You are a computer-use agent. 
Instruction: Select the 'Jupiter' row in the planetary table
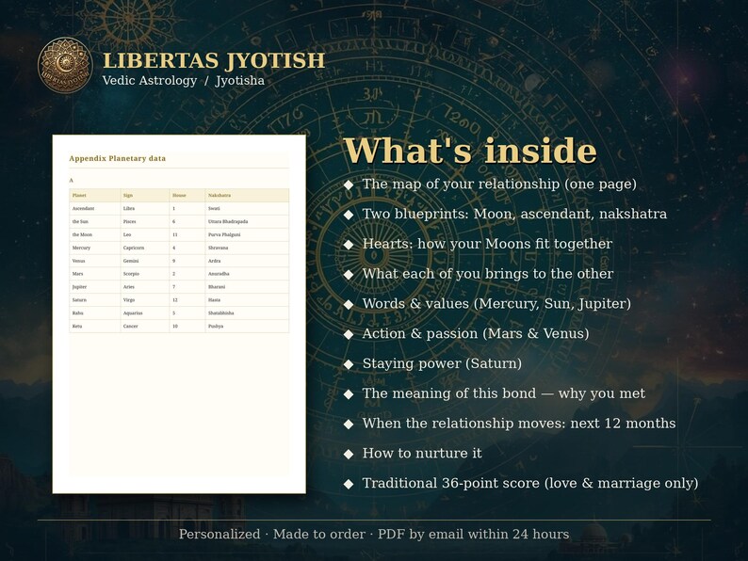click(x=179, y=287)
